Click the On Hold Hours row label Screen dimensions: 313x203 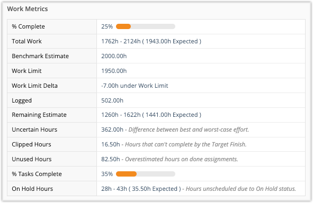[x=32, y=189]
